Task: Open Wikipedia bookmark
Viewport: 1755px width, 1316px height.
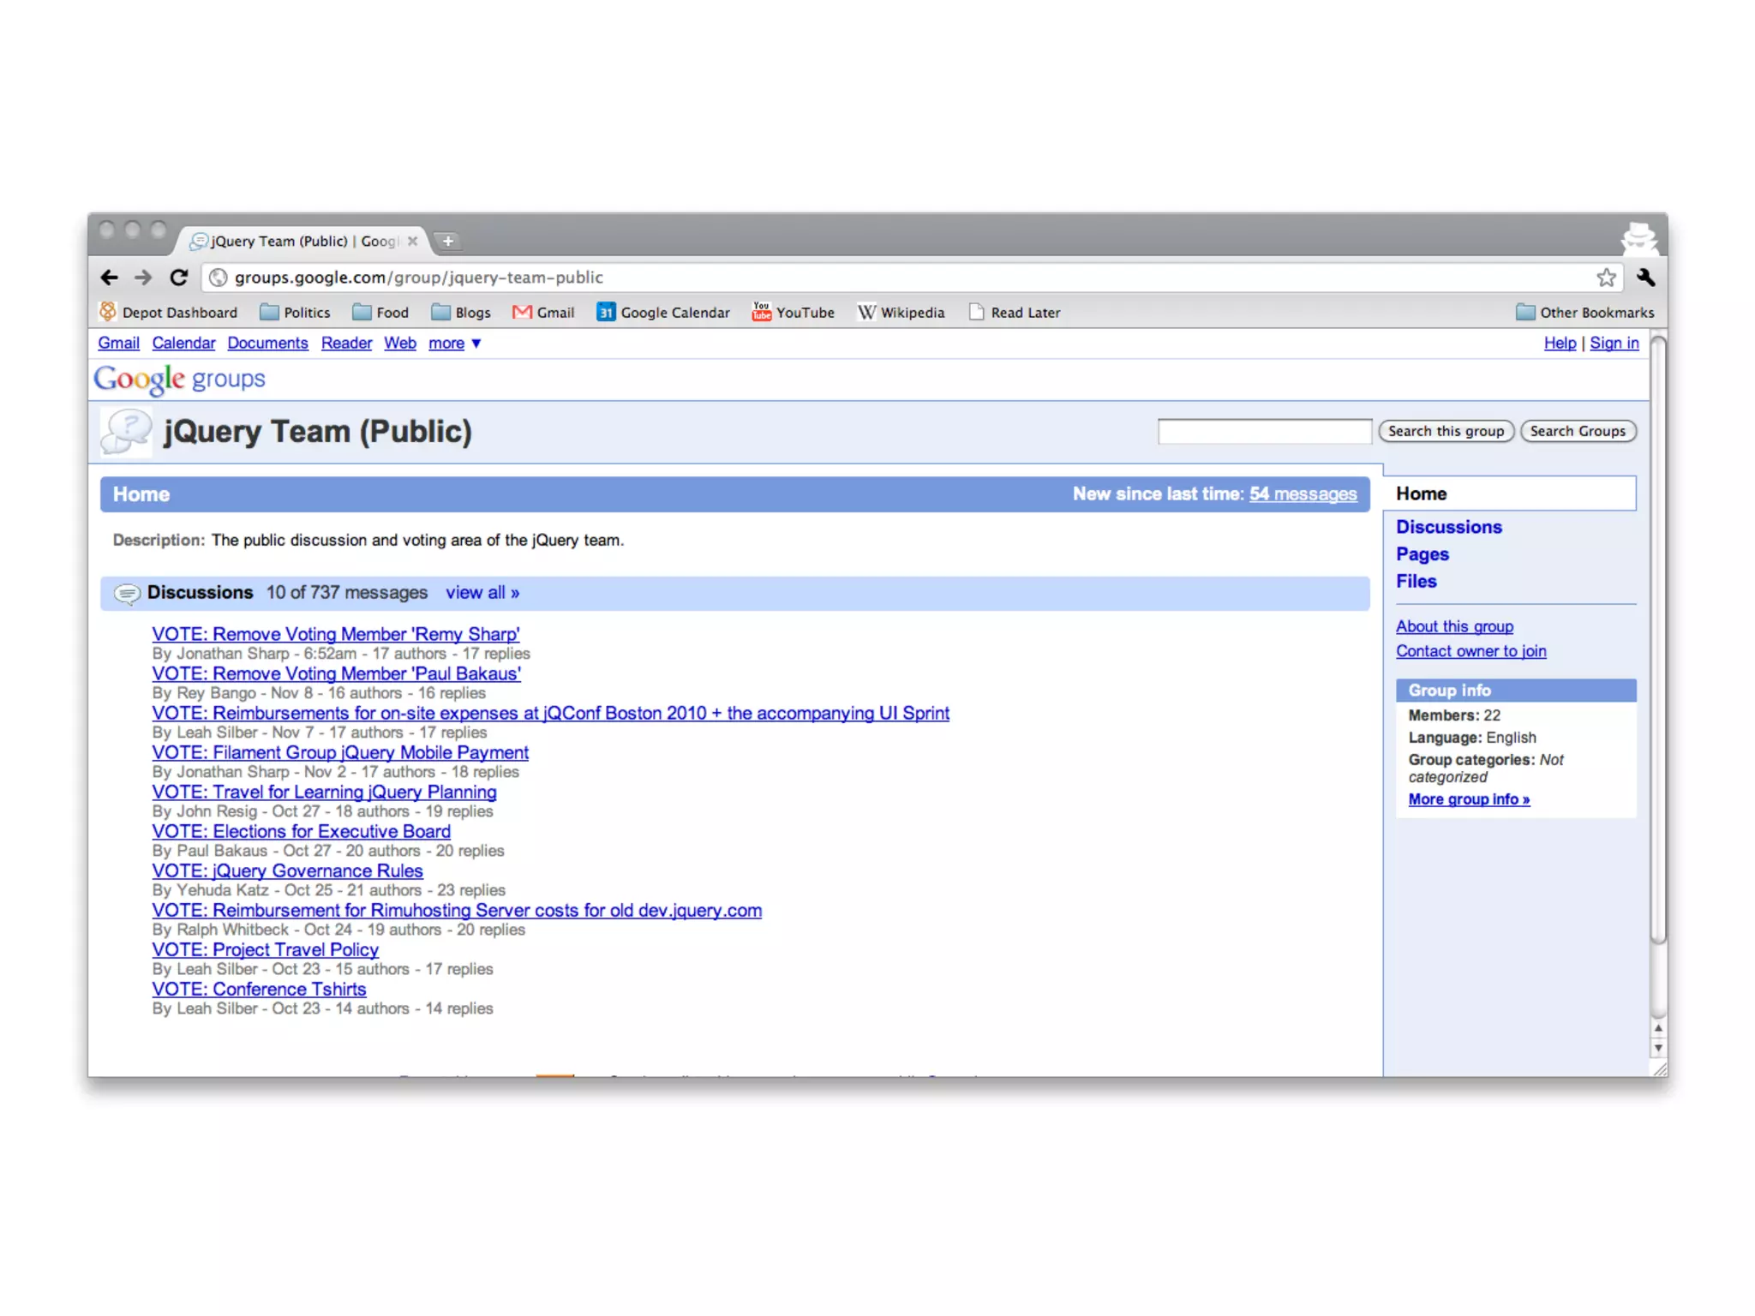Action: click(901, 313)
